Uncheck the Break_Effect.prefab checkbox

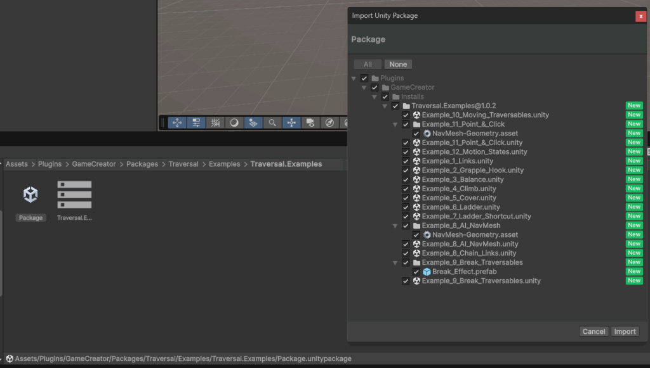(416, 272)
